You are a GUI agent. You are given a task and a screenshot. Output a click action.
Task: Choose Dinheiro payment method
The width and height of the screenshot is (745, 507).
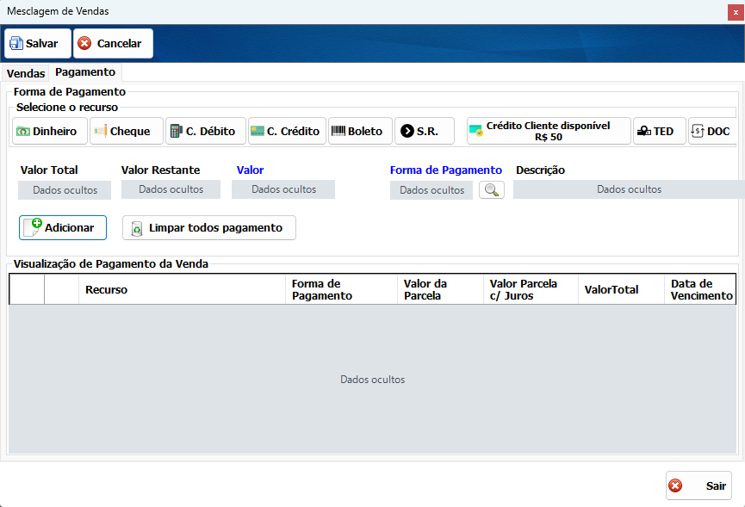click(50, 131)
